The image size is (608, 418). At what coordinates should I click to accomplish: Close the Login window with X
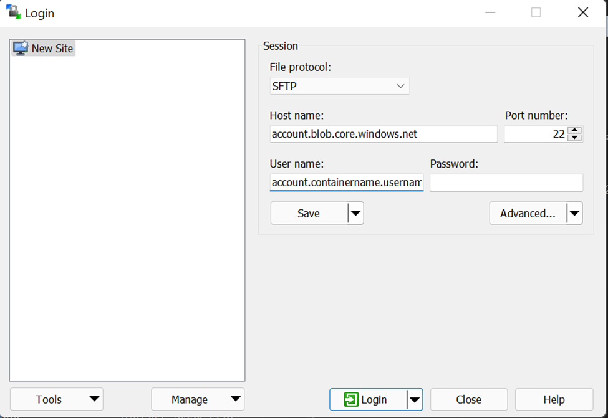coord(583,12)
